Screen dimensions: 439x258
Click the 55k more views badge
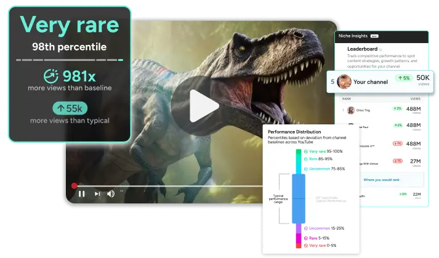pyautogui.click(x=69, y=108)
